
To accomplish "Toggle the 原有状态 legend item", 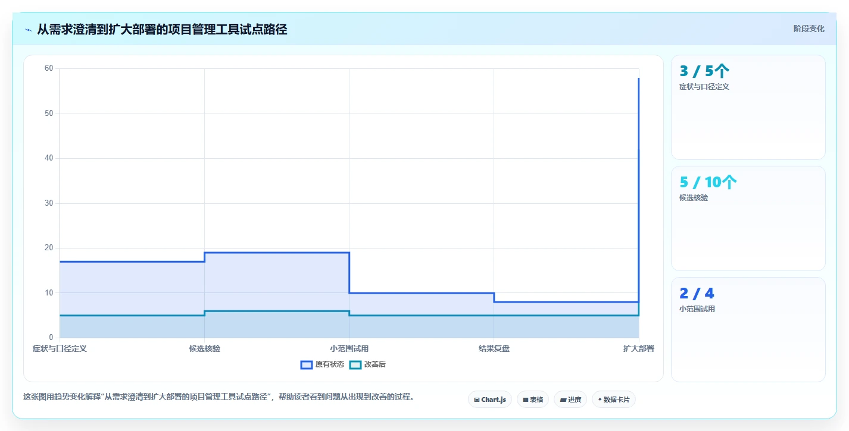I will [x=322, y=364].
